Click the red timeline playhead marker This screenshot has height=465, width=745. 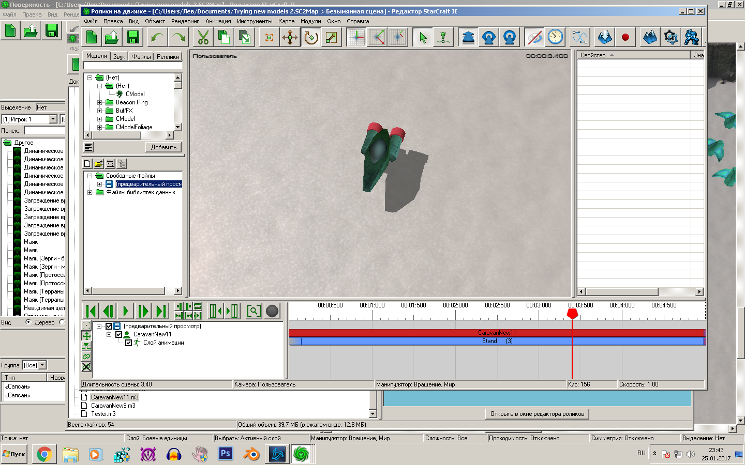[572, 313]
